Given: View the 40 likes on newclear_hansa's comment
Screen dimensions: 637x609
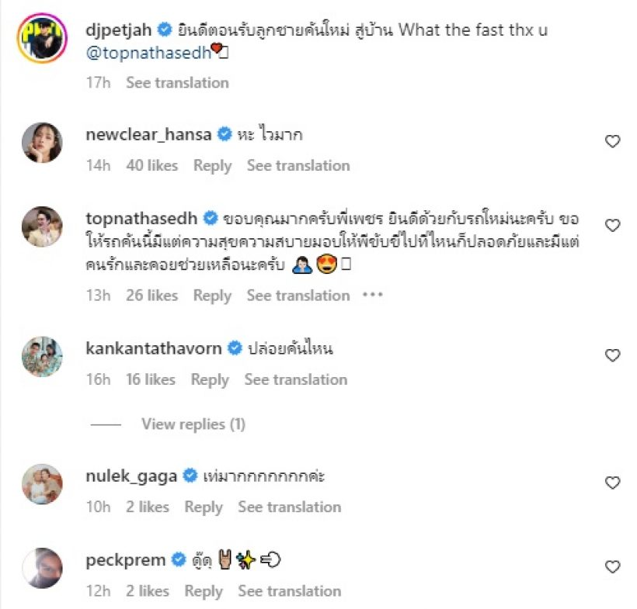Looking at the screenshot, I should [151, 165].
